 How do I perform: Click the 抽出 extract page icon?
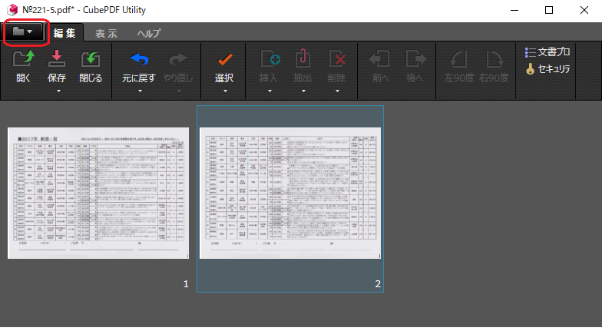tap(303, 59)
